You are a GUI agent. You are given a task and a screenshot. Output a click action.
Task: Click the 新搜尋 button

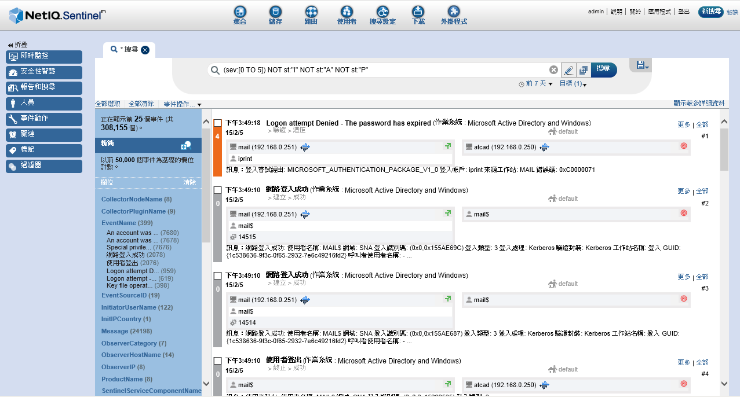[x=710, y=12]
